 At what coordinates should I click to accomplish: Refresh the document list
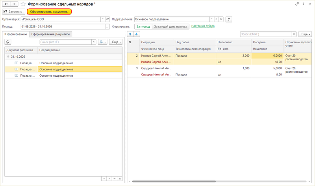(8, 42)
